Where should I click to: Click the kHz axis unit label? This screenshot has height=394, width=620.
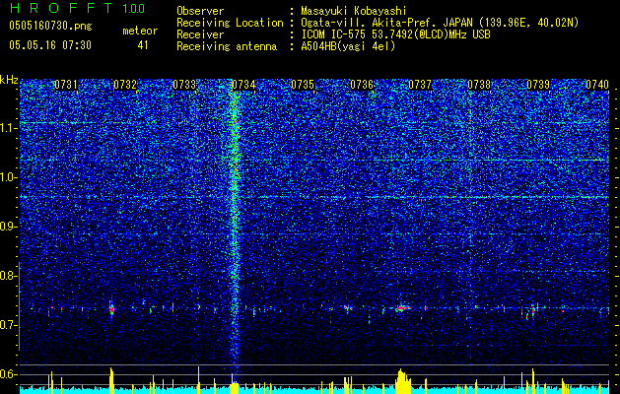point(9,80)
